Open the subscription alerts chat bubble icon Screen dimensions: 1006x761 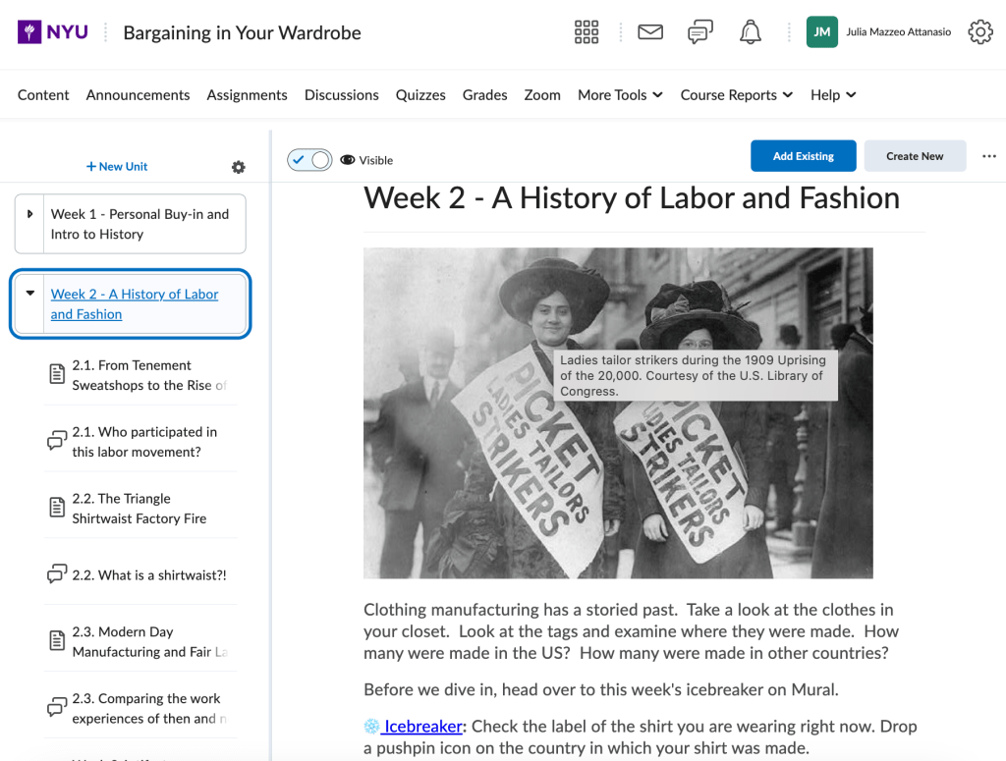700,32
